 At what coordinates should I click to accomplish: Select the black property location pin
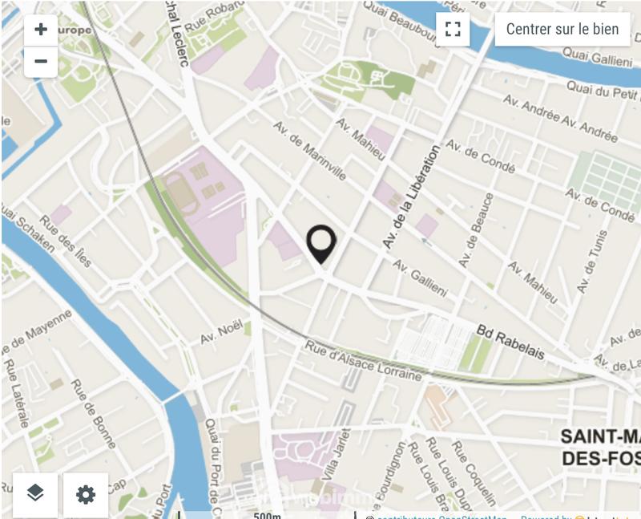322,244
